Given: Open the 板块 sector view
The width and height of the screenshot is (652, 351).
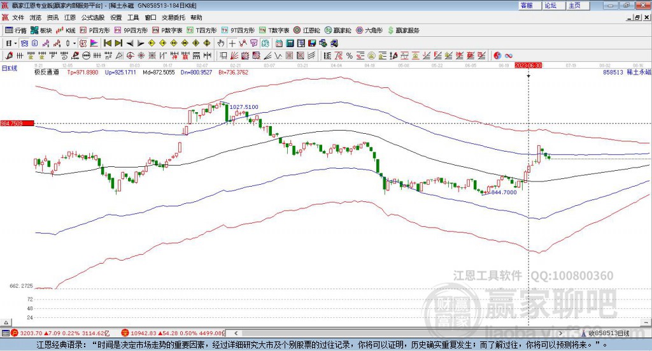Looking at the screenshot, I should 41,31.
